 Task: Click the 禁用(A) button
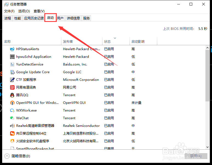click(196, 156)
